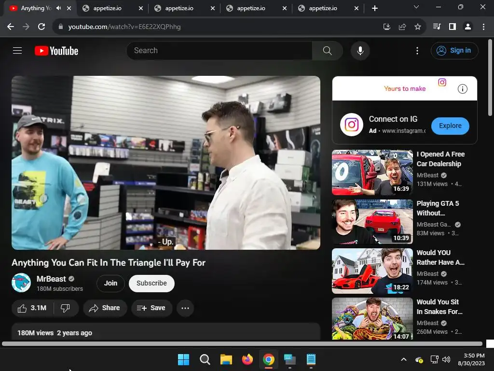Open Windows taskbar search

pos(205,359)
